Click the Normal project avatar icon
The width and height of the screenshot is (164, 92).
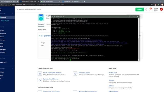pyautogui.click(x=41, y=17)
